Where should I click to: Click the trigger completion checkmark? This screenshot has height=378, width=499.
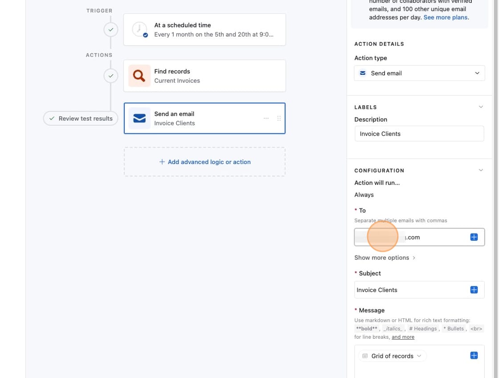coord(111,29)
